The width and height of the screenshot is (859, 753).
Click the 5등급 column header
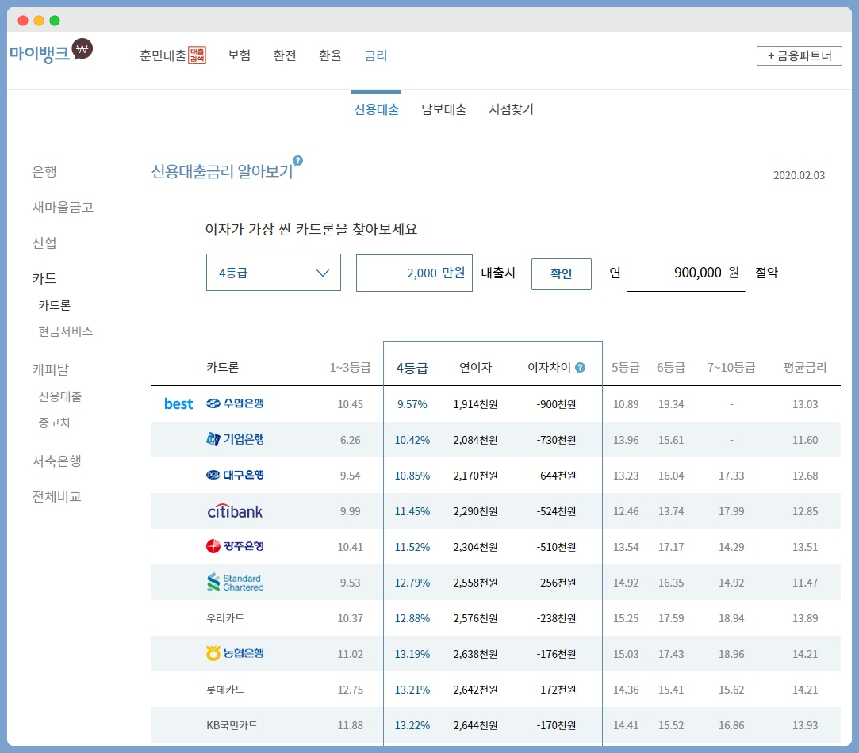click(x=626, y=368)
